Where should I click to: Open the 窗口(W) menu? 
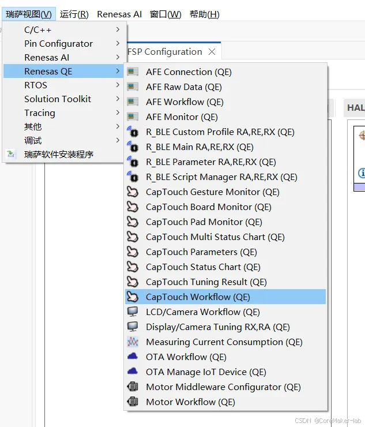(x=165, y=14)
